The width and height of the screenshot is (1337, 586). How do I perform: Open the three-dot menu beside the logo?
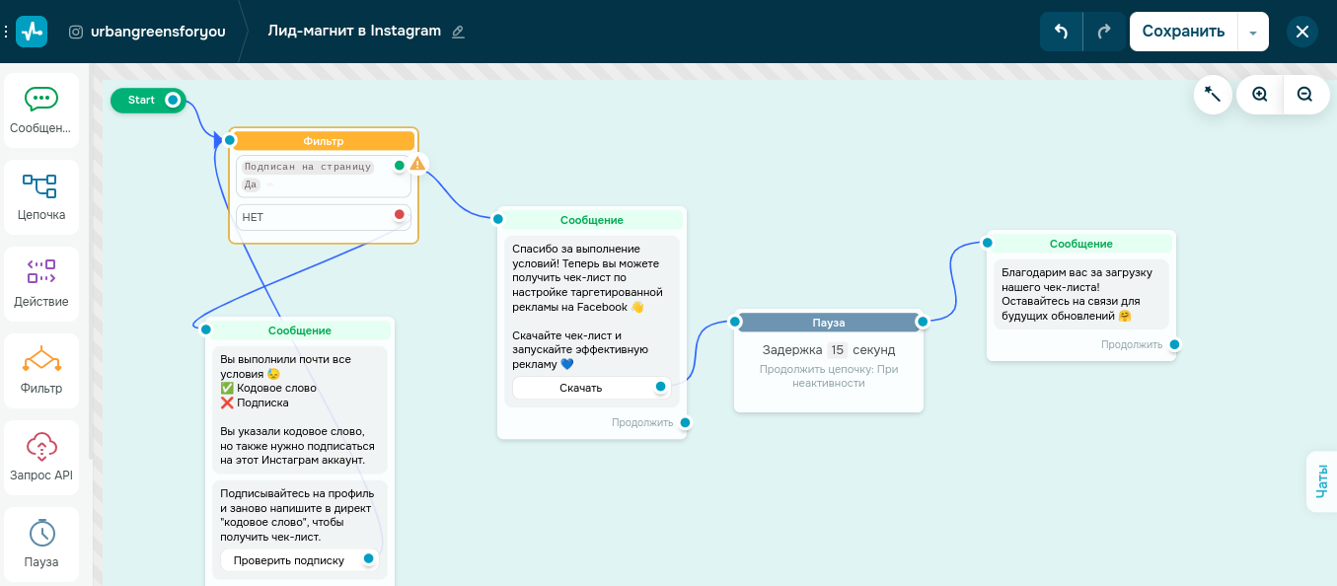[x=6, y=32]
